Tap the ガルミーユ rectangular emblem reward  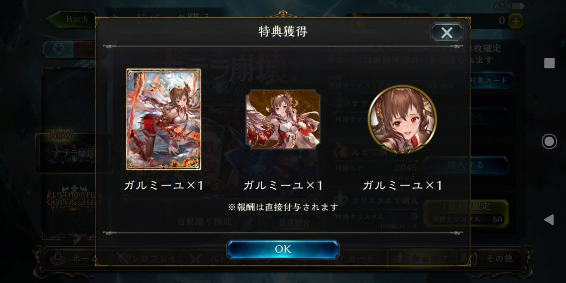pyautogui.click(x=283, y=119)
